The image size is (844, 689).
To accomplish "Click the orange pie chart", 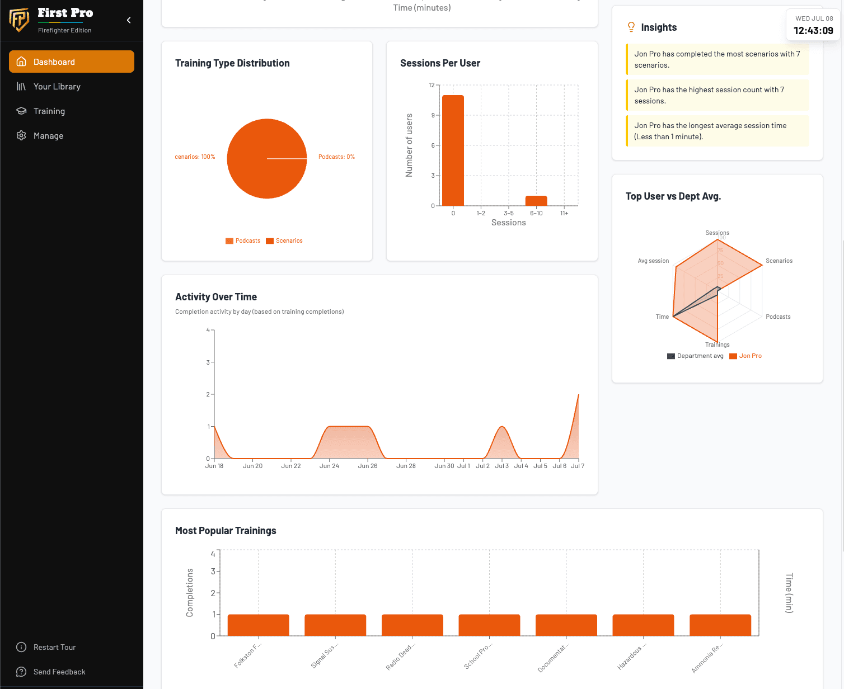I will (267, 159).
